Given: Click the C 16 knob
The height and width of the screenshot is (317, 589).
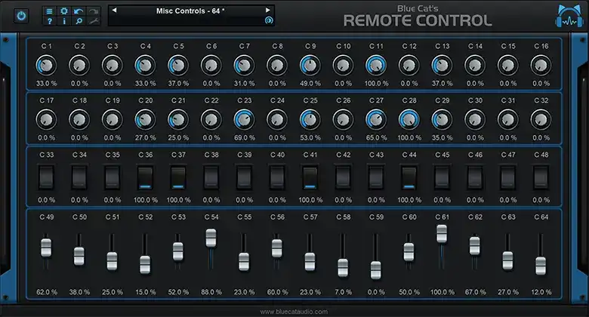Looking at the screenshot, I should pyautogui.click(x=541, y=66).
